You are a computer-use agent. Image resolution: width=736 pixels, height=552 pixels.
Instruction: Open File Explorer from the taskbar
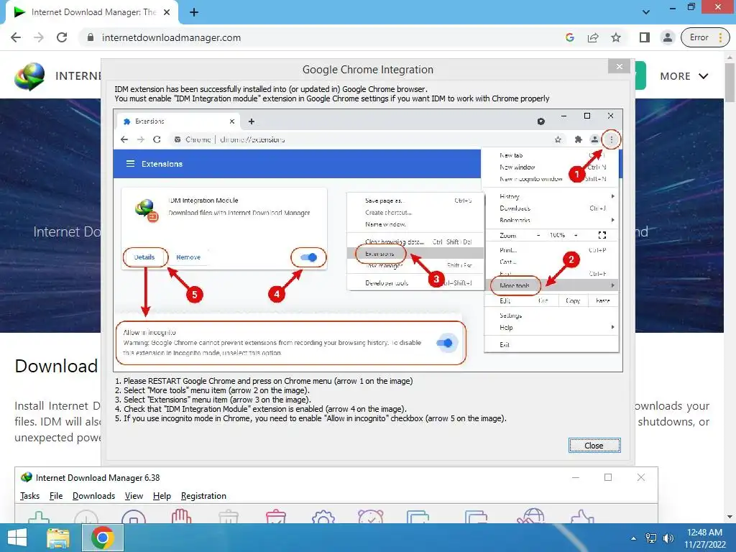pyautogui.click(x=57, y=538)
